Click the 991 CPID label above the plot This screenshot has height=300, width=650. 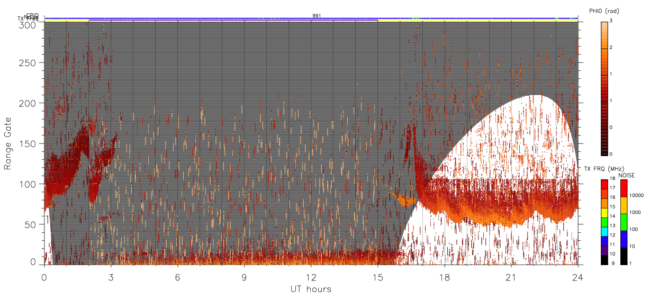[317, 16]
